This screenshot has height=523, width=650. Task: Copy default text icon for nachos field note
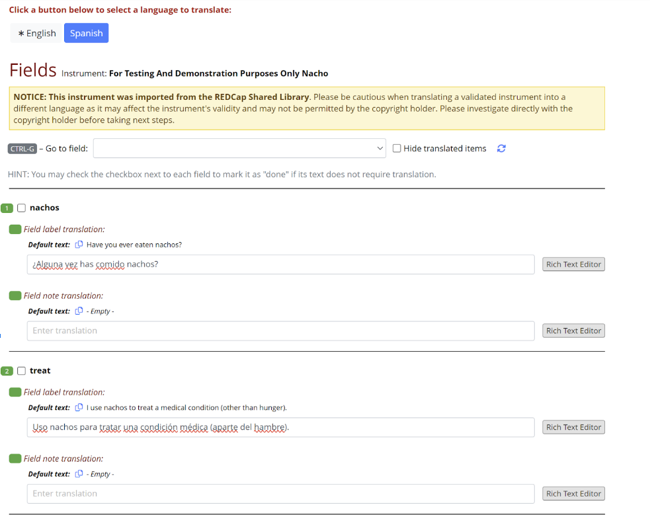[79, 311]
